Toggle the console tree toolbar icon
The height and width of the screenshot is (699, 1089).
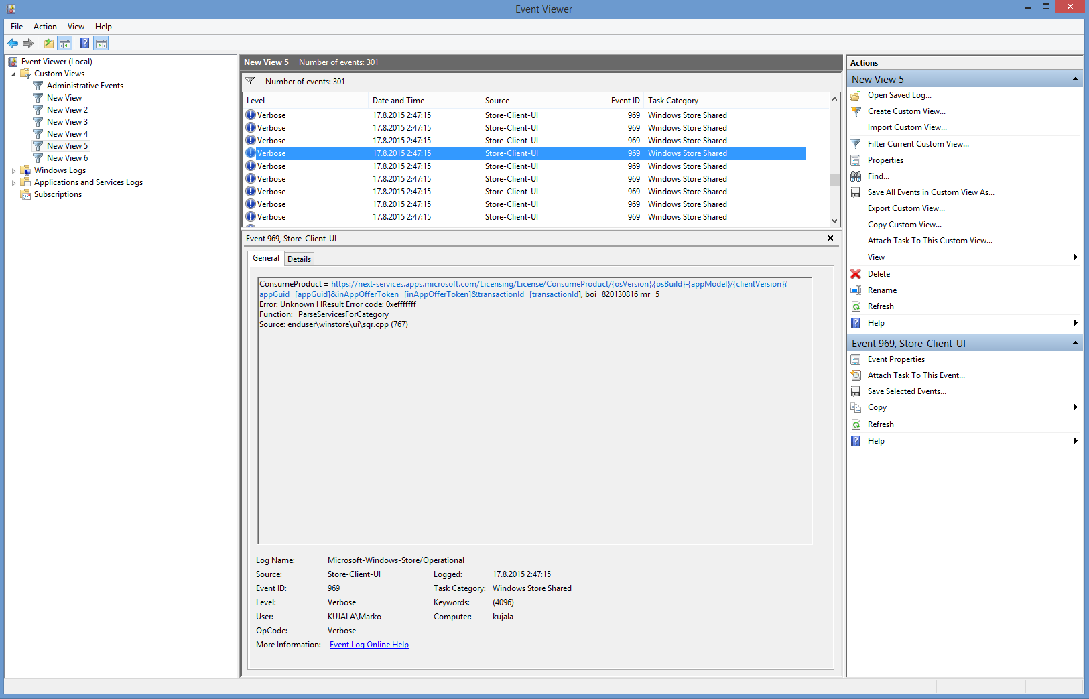click(65, 44)
